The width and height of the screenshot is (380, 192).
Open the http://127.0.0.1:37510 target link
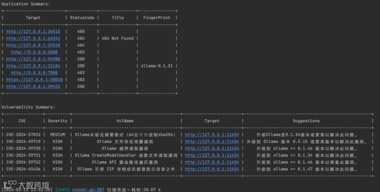pos(33,45)
